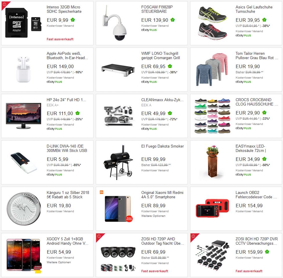Click eBay Plus logo under D-LINK Wifi Stick
The image size is (283, 278).
[54, 175]
